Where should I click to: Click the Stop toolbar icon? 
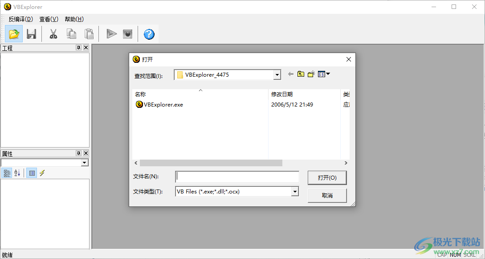(x=127, y=34)
